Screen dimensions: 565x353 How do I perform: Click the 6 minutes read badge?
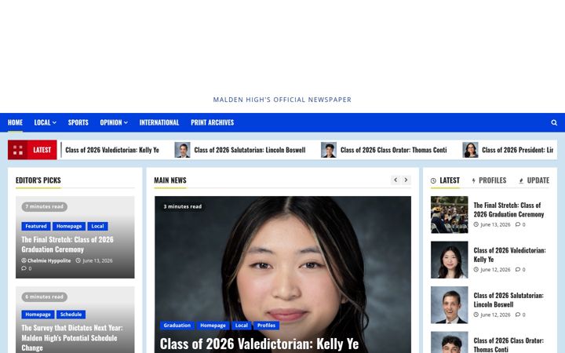[44, 297]
